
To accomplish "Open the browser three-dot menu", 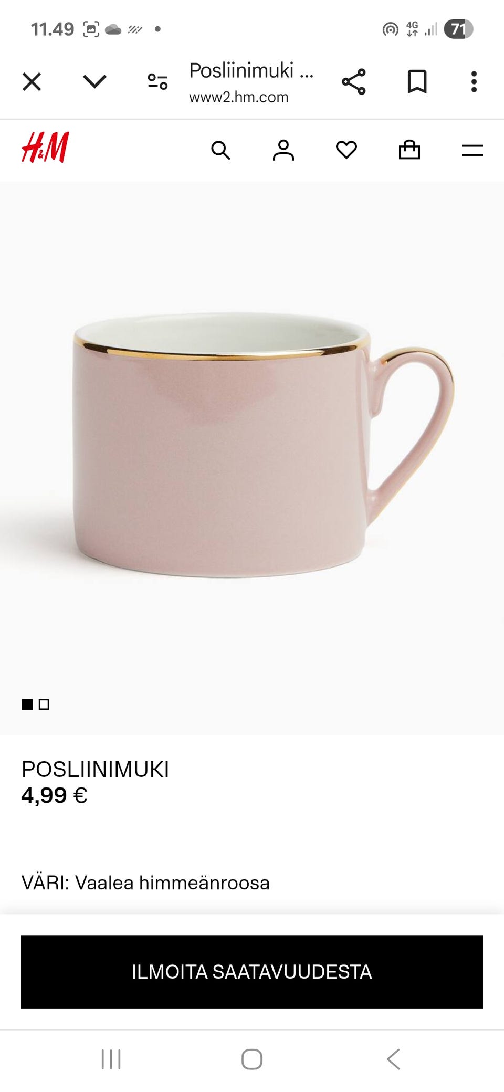I will click(x=474, y=82).
